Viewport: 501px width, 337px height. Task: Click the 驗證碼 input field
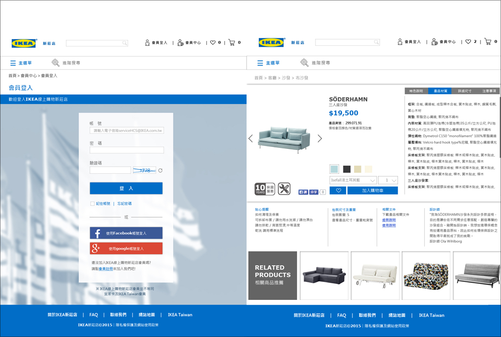point(110,170)
